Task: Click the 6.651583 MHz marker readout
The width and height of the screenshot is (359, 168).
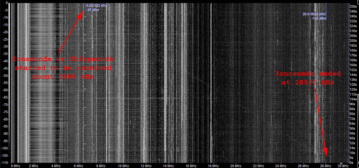Action: tap(97, 5)
